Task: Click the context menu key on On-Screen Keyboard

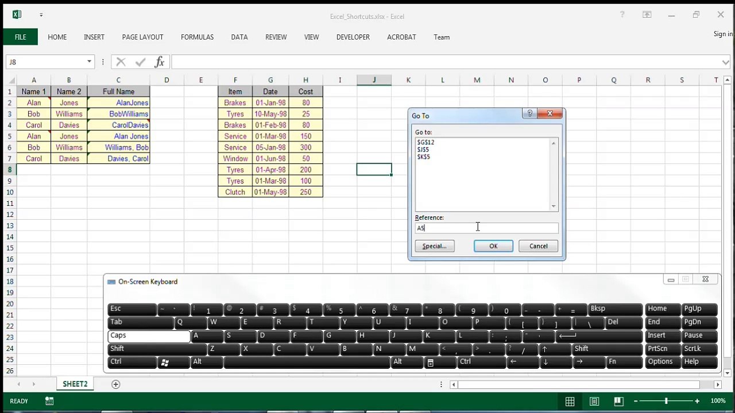Action: coord(430,362)
